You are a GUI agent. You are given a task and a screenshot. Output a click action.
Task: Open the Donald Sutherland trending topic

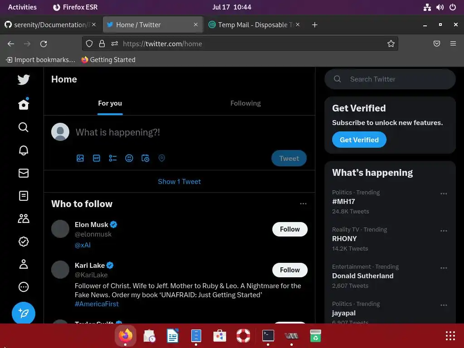tap(362, 276)
